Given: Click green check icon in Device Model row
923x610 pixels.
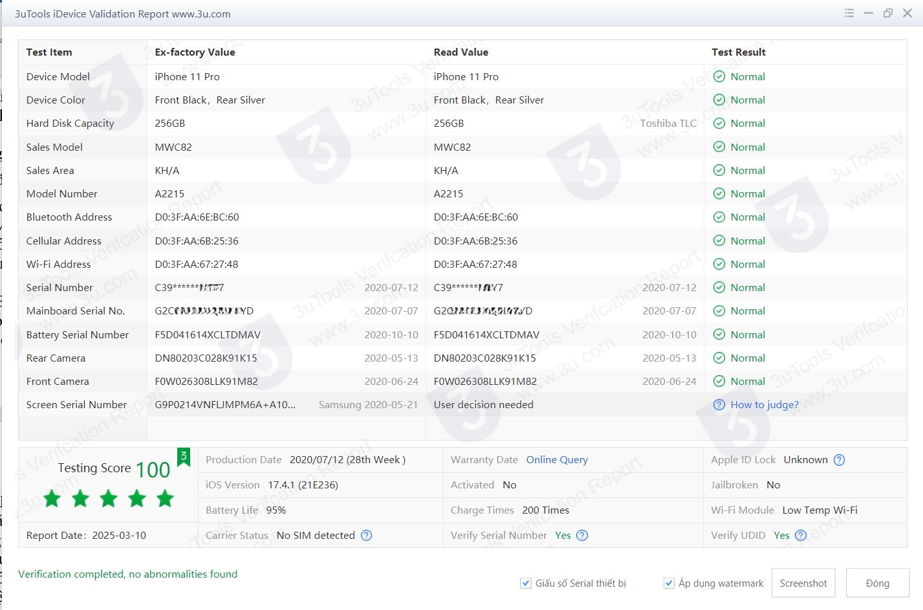Looking at the screenshot, I should (719, 77).
